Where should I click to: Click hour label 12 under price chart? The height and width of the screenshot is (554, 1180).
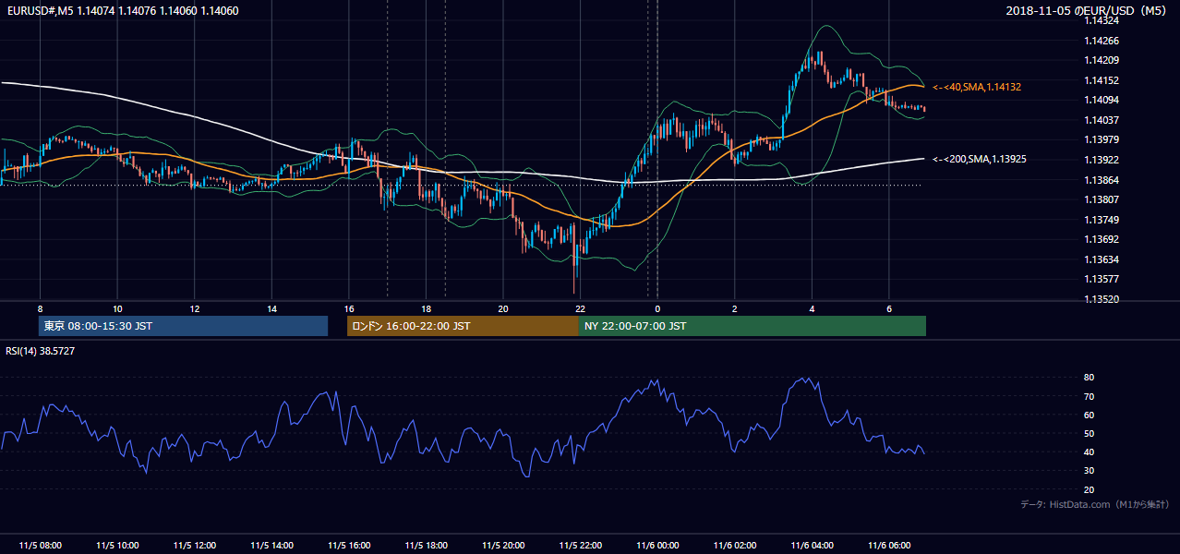[x=194, y=308]
